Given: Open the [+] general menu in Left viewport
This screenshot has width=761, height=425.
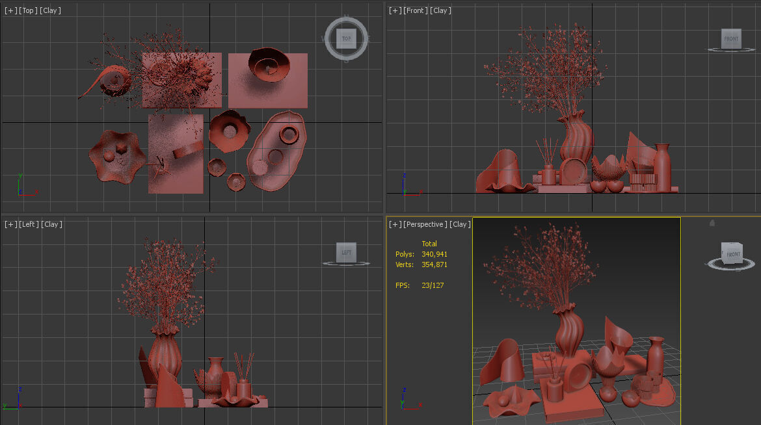Looking at the screenshot, I should 10,224.
